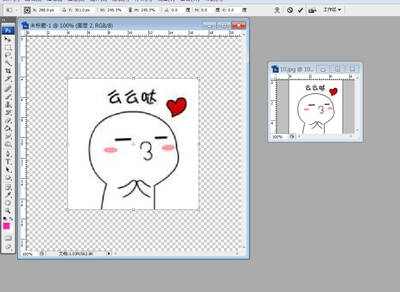Pick the Lasso tool
Screen dimensions: 400x292
[8, 55]
